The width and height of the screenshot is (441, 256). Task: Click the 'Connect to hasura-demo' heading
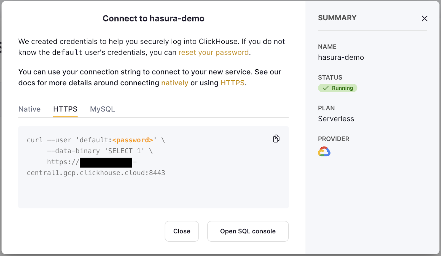[154, 18]
